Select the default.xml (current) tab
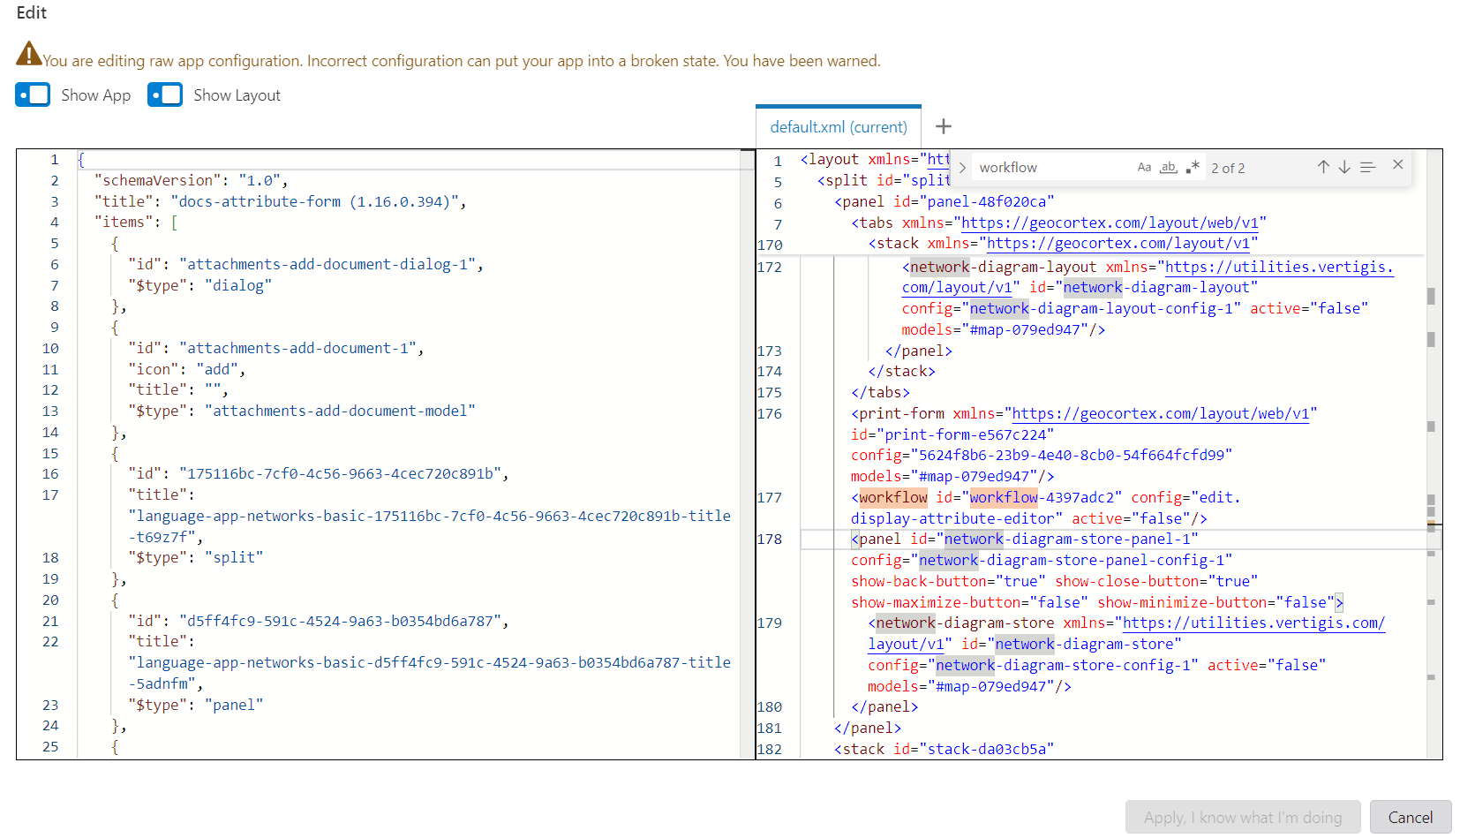The image size is (1460, 838). pos(837,126)
